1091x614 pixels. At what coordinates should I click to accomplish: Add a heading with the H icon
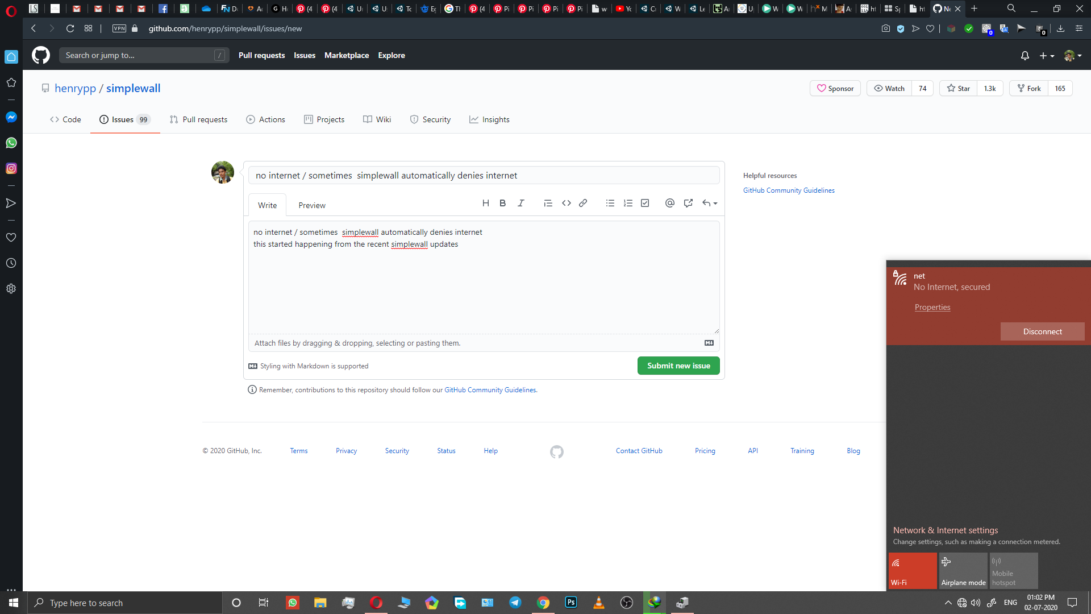[486, 203]
